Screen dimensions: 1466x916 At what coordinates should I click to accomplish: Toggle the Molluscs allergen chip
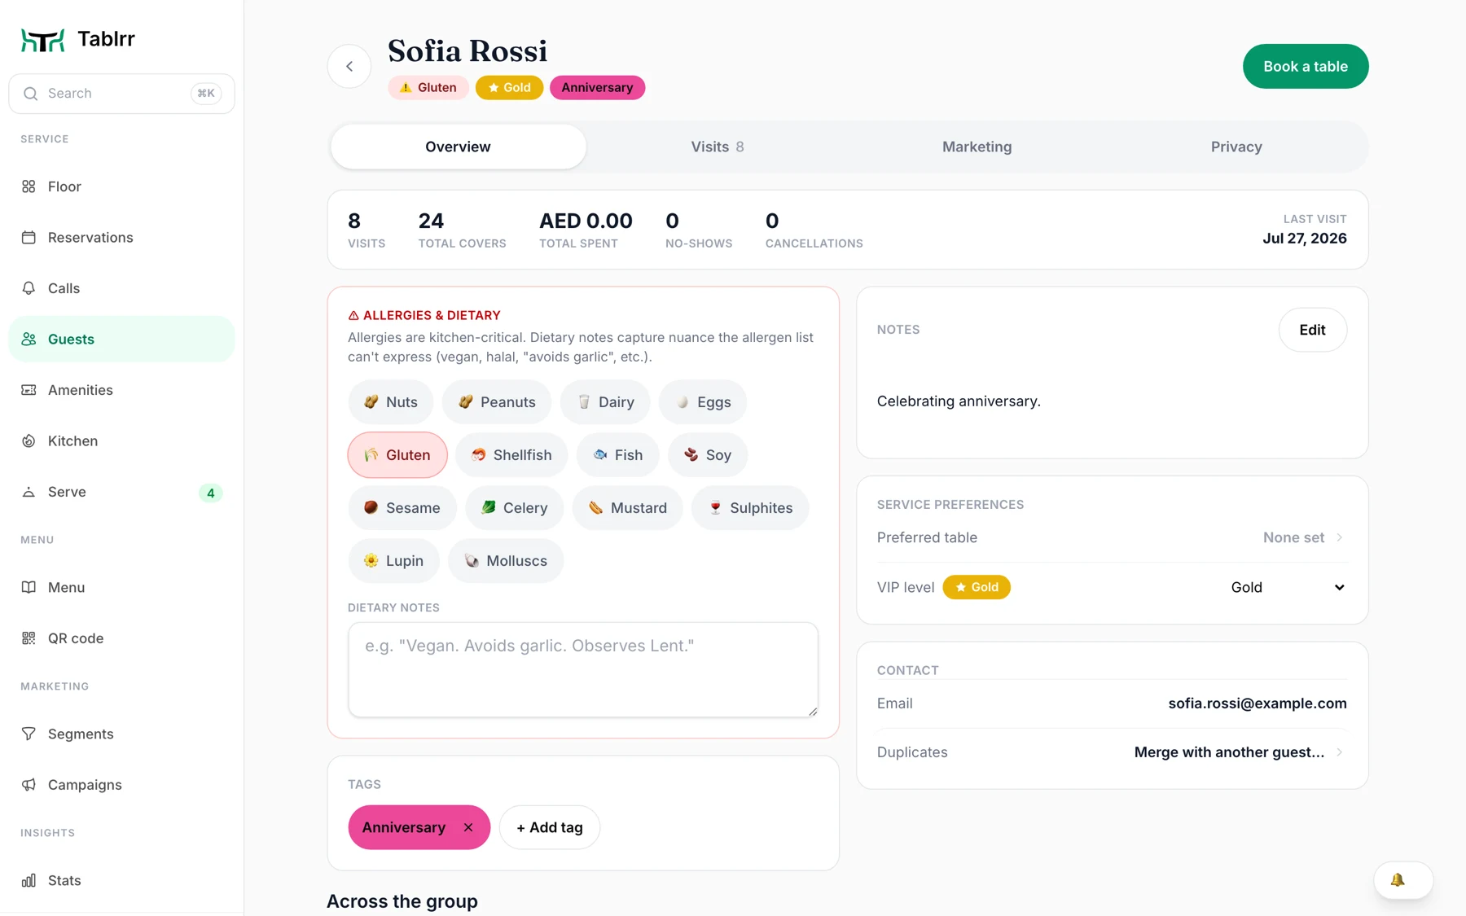pyautogui.click(x=506, y=561)
